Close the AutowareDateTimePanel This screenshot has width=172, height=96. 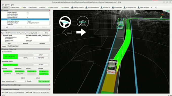[50, 89]
